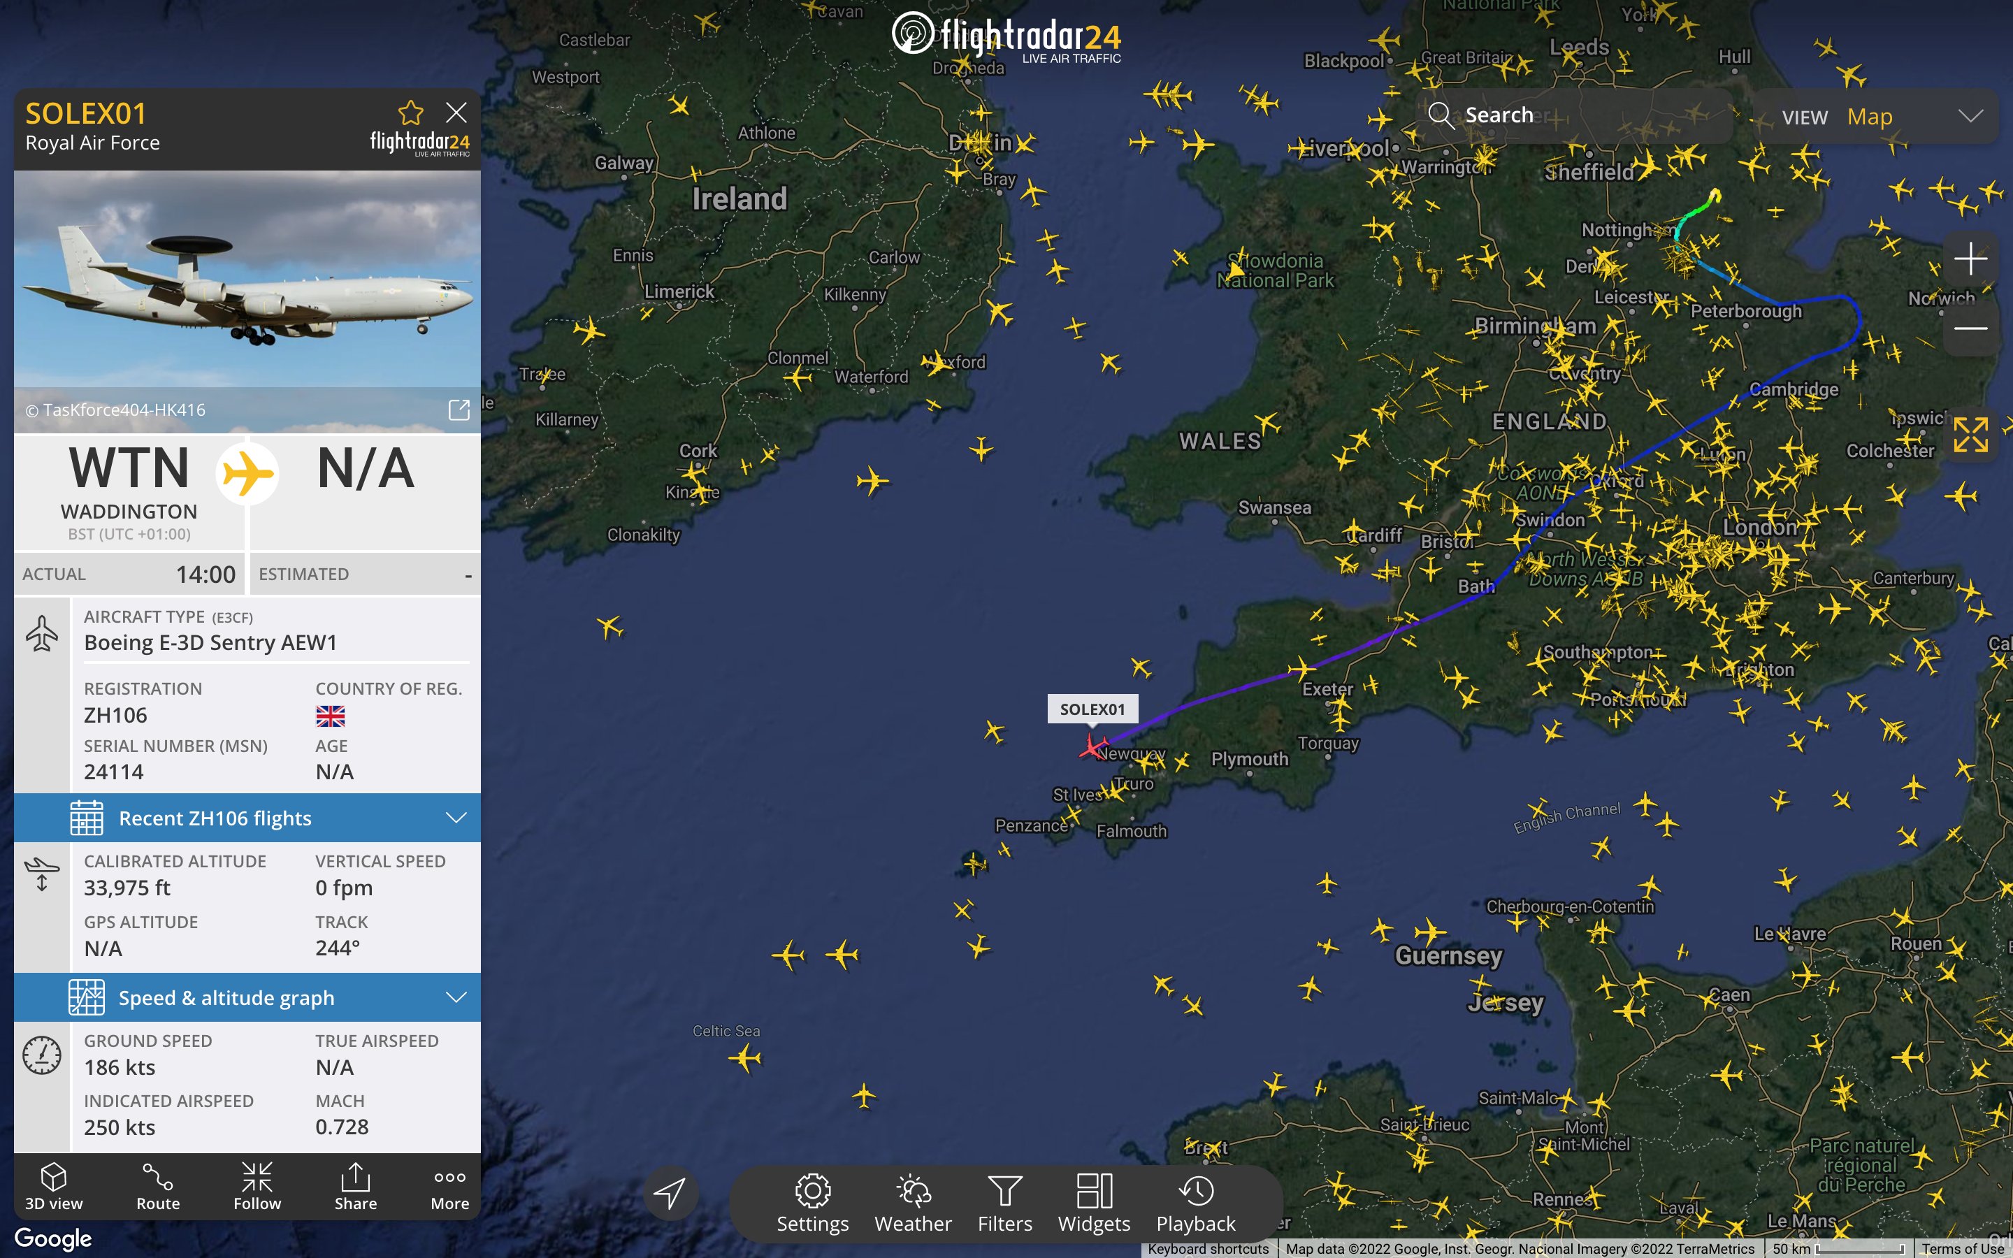The height and width of the screenshot is (1258, 2013).
Task: Open aircraft photo in external link
Action: (459, 410)
